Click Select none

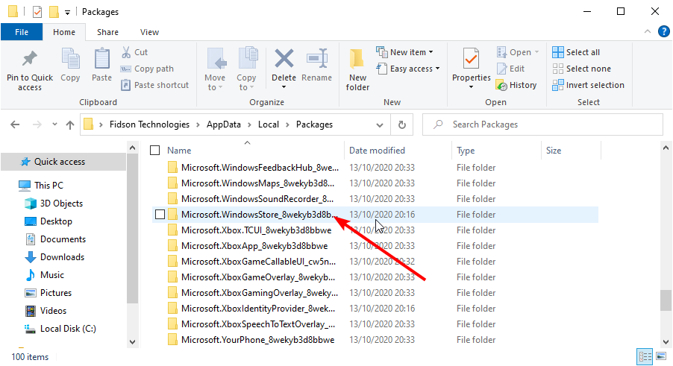pos(581,69)
